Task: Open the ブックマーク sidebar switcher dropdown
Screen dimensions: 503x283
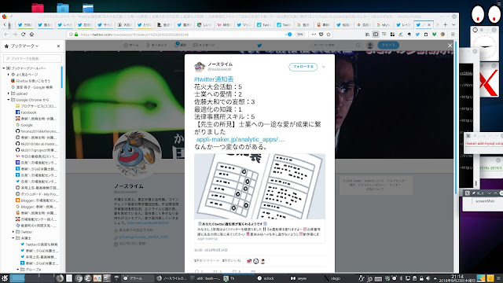Action: [24, 46]
